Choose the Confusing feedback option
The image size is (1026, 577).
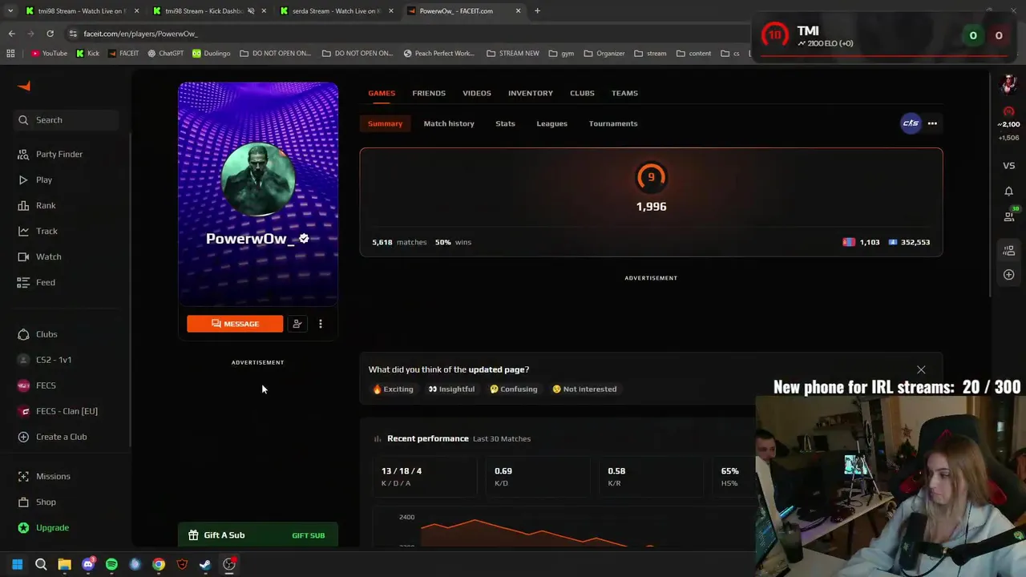(513, 389)
